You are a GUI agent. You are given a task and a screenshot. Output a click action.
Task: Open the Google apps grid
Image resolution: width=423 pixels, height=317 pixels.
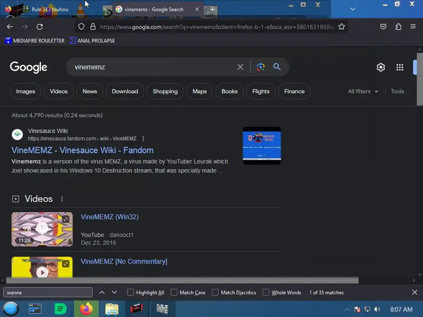point(399,67)
